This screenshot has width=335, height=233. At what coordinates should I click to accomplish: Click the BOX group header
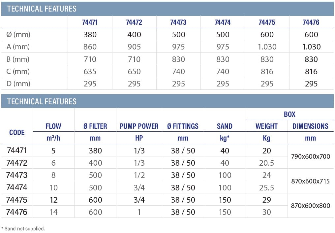coord(289,114)
